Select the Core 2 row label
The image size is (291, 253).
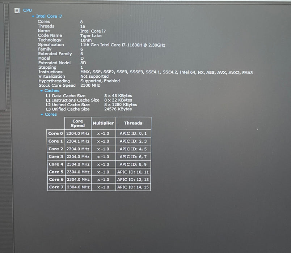tap(56, 149)
